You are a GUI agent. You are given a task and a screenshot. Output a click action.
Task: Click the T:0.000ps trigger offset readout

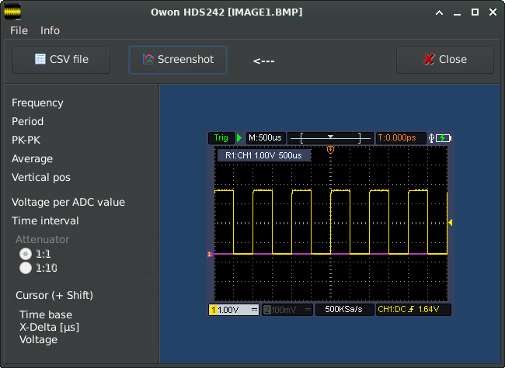(x=400, y=137)
